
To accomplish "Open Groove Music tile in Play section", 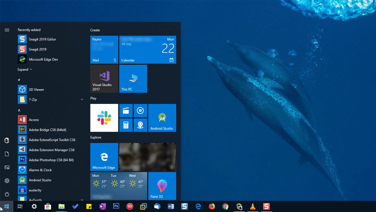I will 140,111.
